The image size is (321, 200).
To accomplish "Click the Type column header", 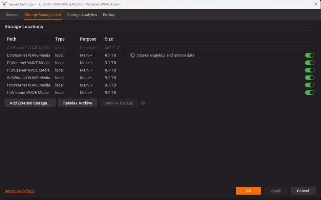I will pyautogui.click(x=60, y=39).
